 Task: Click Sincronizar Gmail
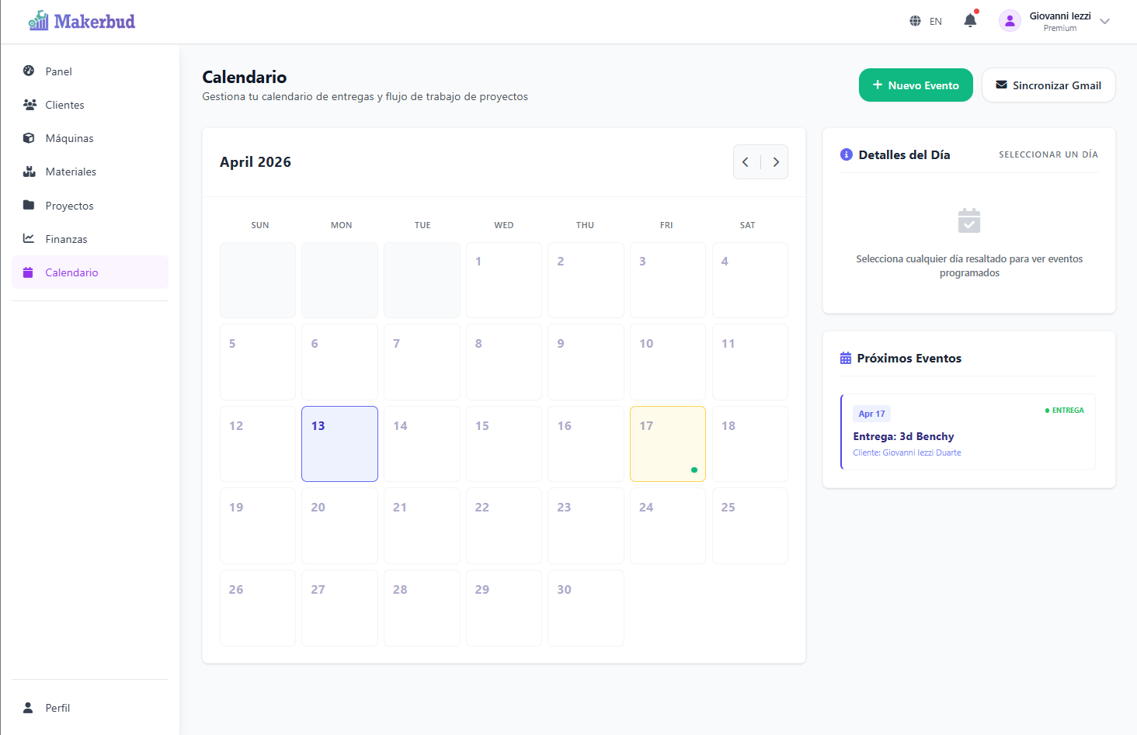click(x=1048, y=85)
